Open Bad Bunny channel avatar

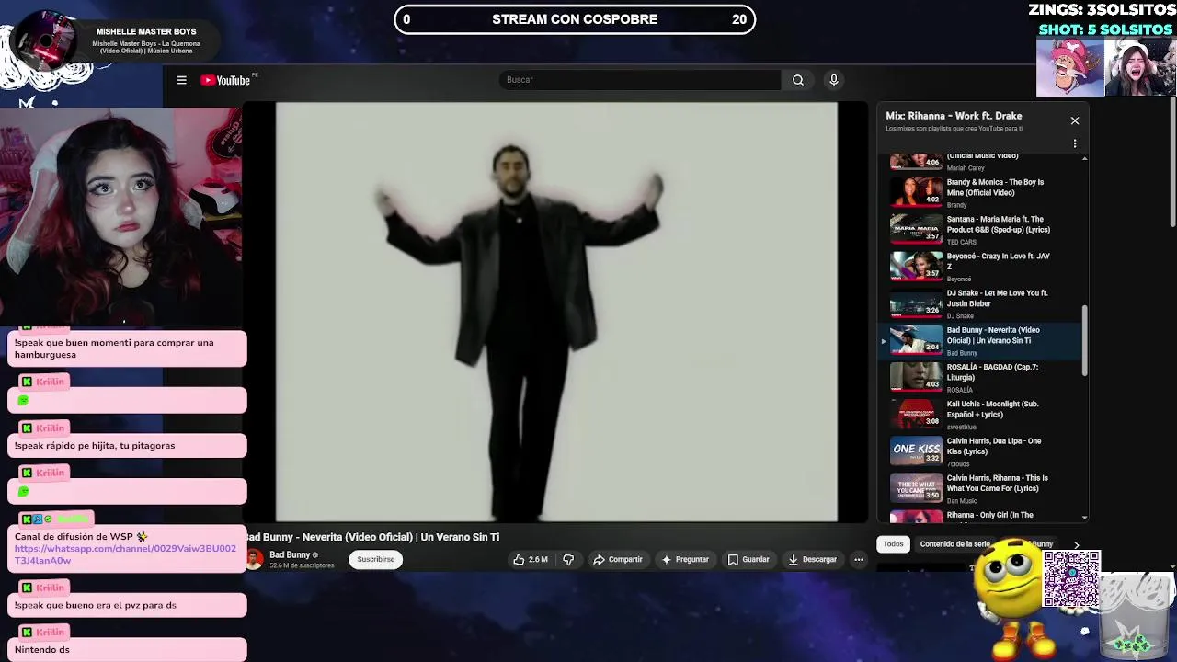pyautogui.click(x=254, y=559)
